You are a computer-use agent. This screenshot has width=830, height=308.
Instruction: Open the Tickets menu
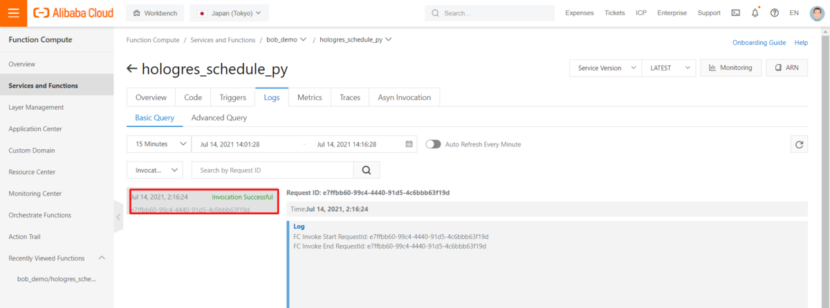coord(615,12)
